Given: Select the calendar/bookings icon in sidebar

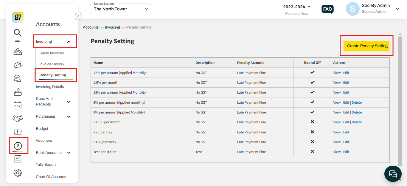Looking at the screenshot, I should (x=18, y=105).
